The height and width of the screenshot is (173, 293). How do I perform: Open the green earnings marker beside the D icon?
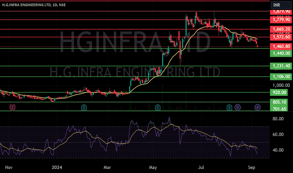(x=229, y=107)
